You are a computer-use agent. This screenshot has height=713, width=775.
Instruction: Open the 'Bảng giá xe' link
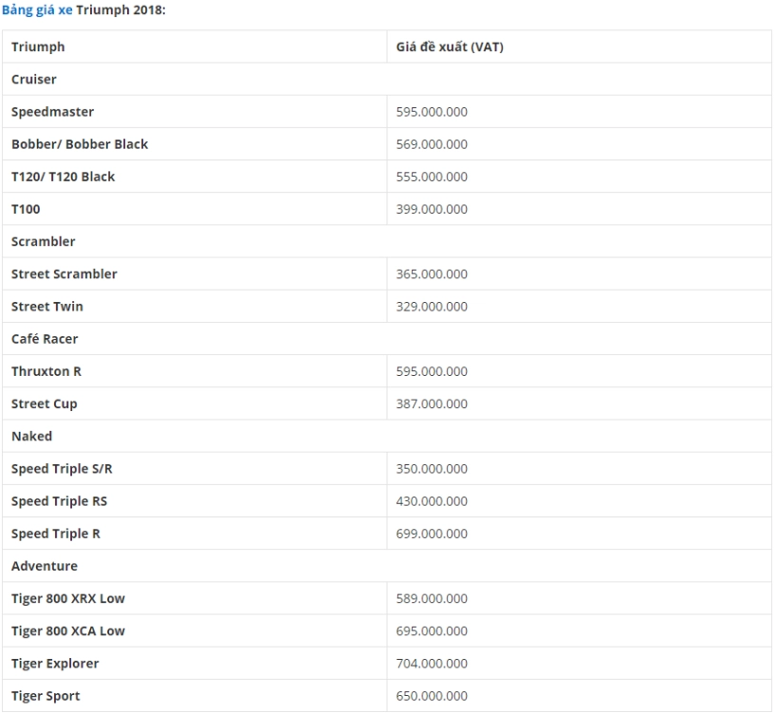click(x=37, y=9)
